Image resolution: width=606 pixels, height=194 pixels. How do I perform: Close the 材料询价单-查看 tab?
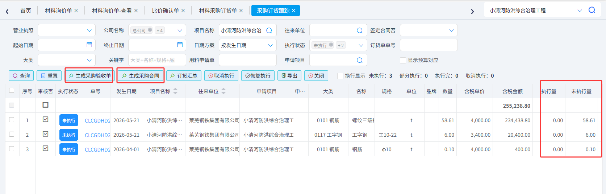pyautogui.click(x=136, y=11)
